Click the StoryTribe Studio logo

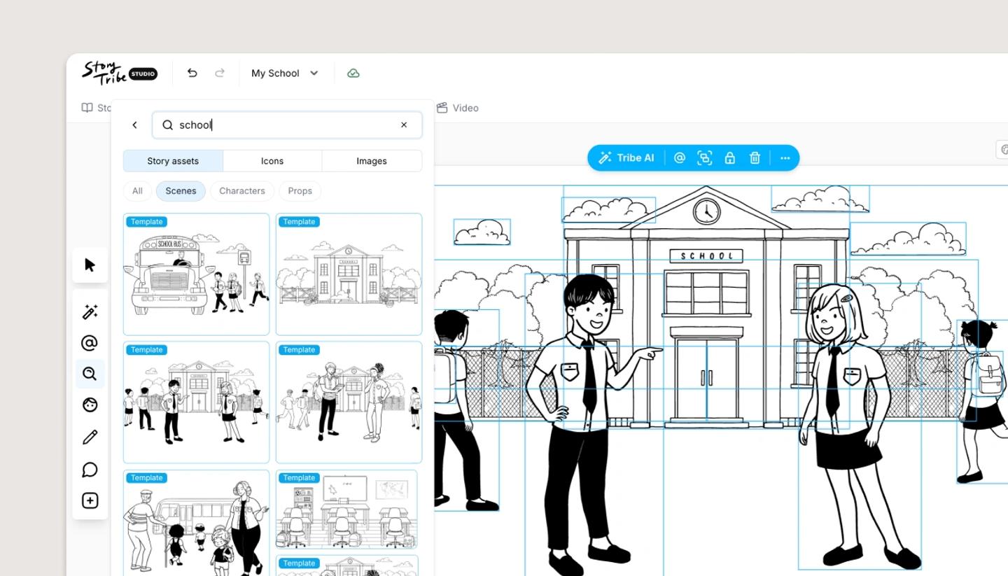click(x=120, y=73)
